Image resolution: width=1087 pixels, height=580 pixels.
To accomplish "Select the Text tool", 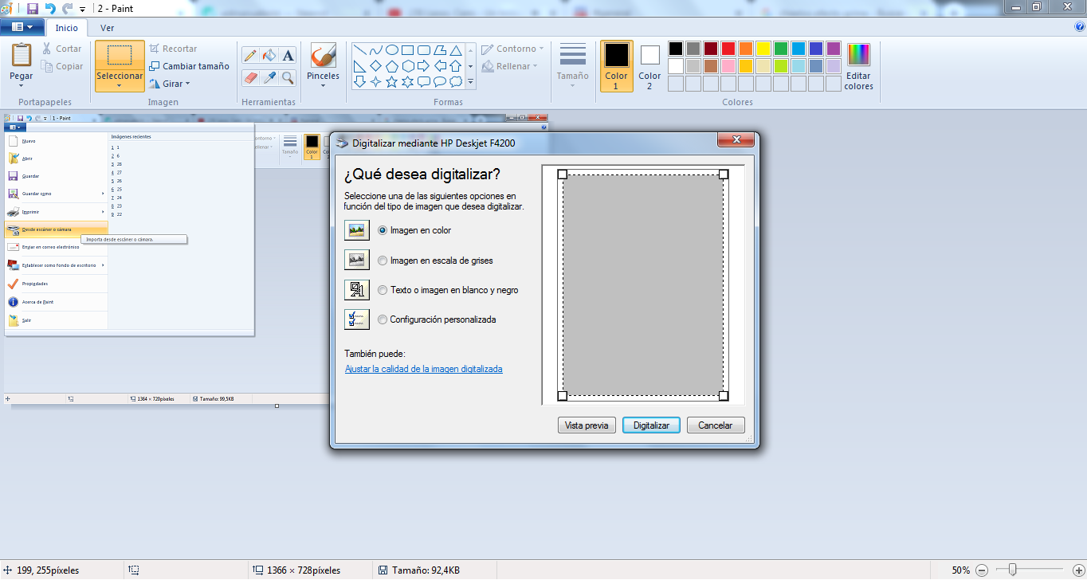I will click(288, 55).
